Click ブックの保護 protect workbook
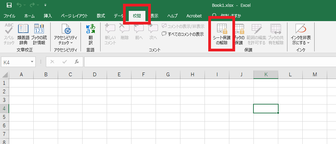The height and width of the screenshot is (144, 336). 239,34
